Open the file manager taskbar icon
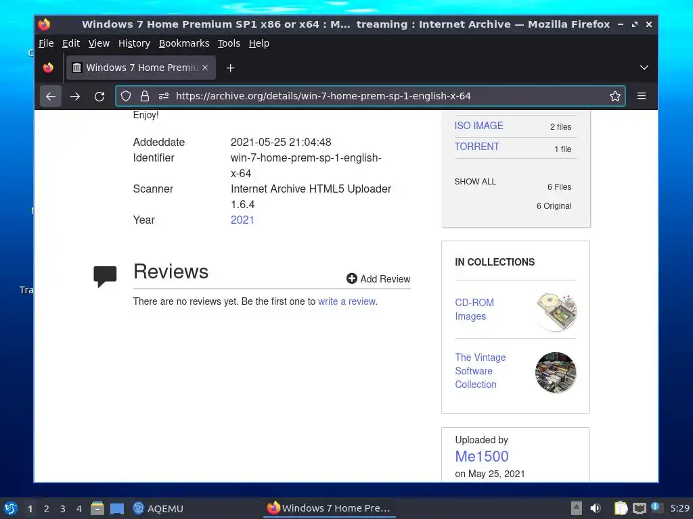This screenshot has width=693, height=519. (x=97, y=508)
